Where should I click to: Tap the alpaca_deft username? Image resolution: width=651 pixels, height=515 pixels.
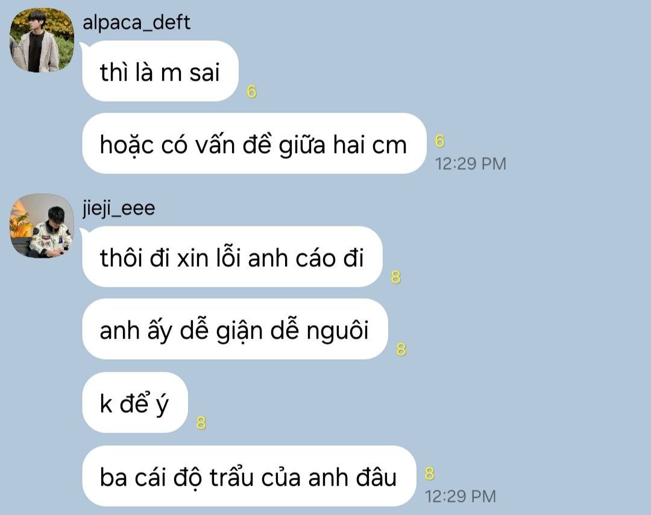point(136,22)
